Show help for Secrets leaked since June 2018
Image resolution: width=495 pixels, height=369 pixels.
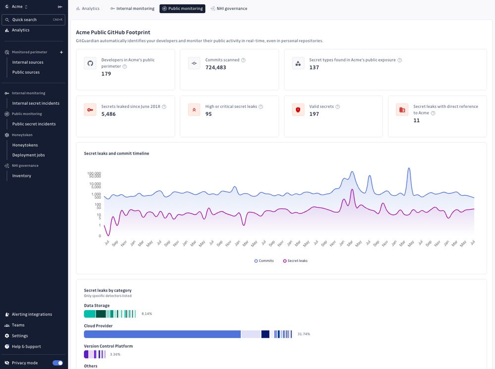164,107
